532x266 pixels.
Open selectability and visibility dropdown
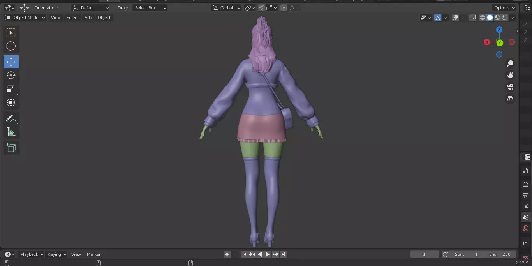click(426, 18)
